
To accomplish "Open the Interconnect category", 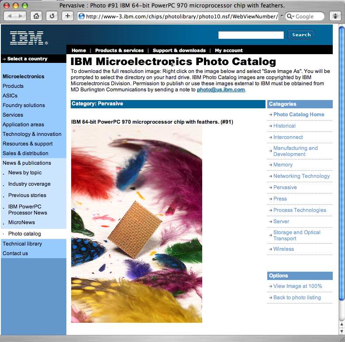I will click(x=288, y=137).
